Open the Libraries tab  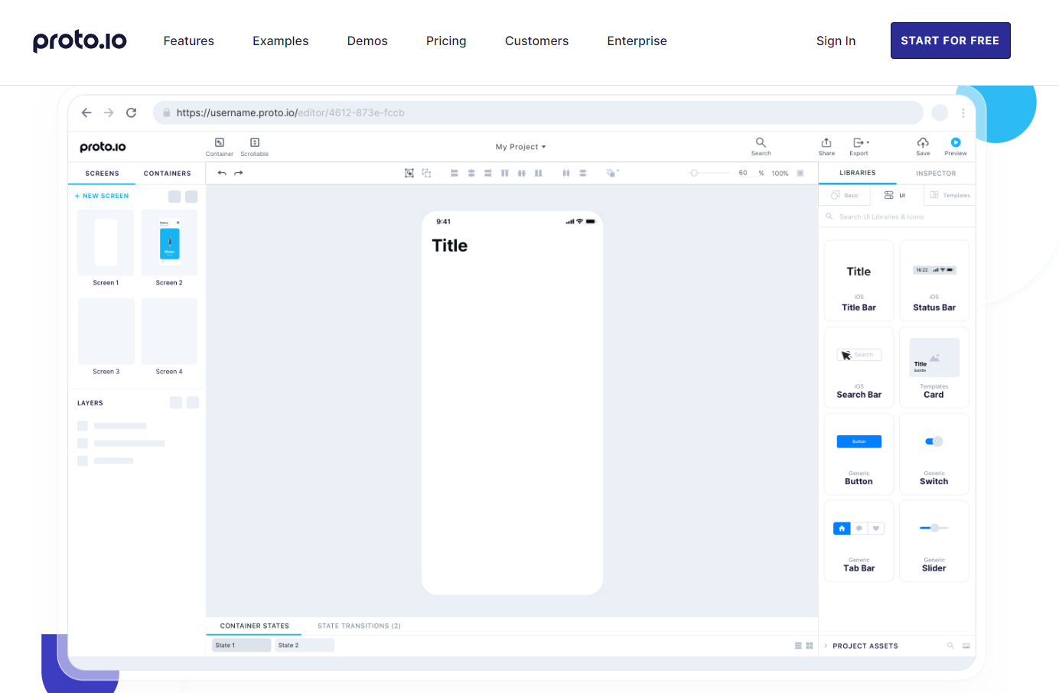click(x=858, y=173)
